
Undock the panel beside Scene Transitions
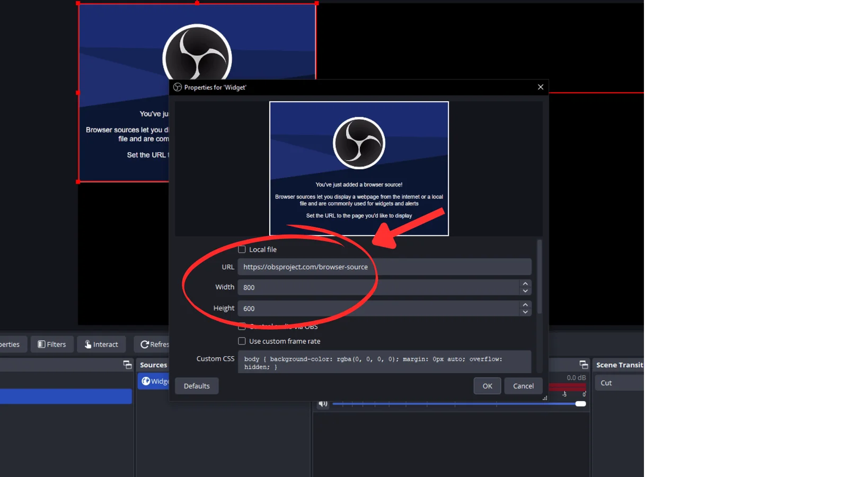coord(584,365)
